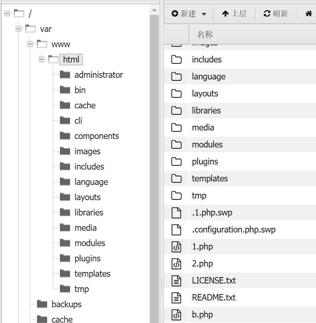Click the up arrow icon next to 上层
316x323 pixels.
(226, 14)
